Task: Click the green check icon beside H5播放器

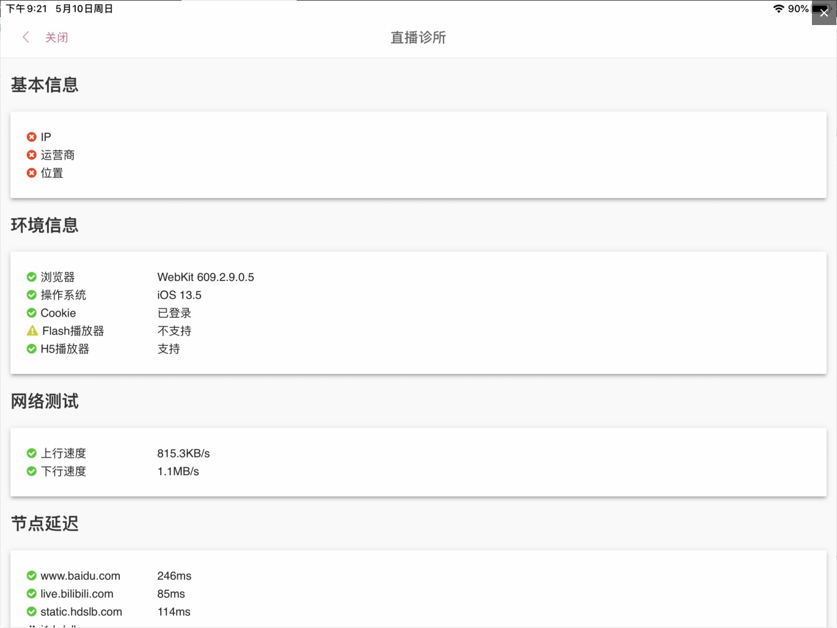Action: pyautogui.click(x=32, y=348)
